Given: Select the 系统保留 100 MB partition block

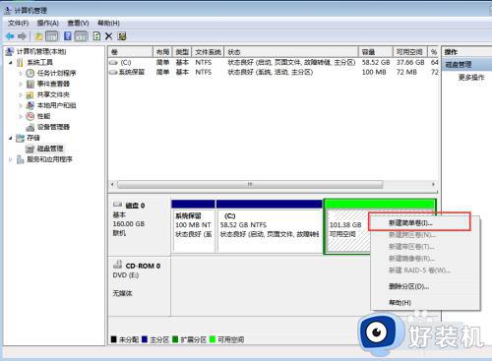Looking at the screenshot, I should [x=193, y=226].
